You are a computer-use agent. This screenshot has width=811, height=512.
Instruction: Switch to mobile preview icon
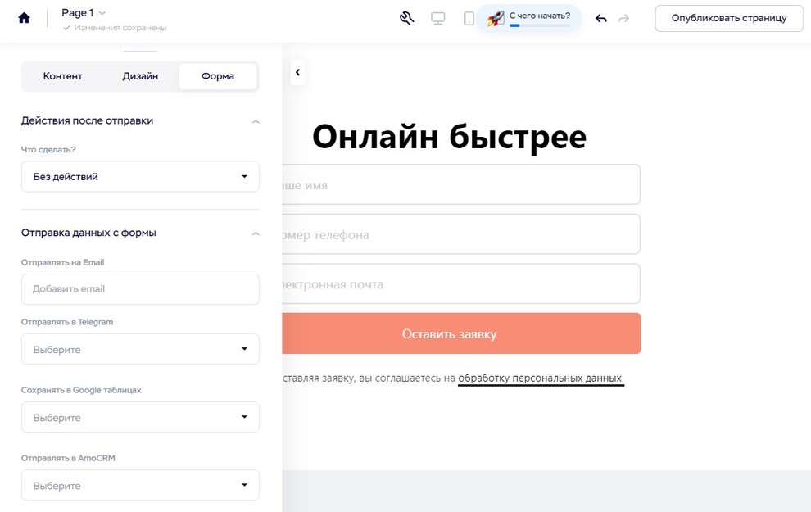pyautogui.click(x=469, y=19)
